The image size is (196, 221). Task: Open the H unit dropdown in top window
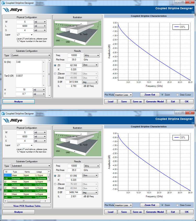pos(39,90)
